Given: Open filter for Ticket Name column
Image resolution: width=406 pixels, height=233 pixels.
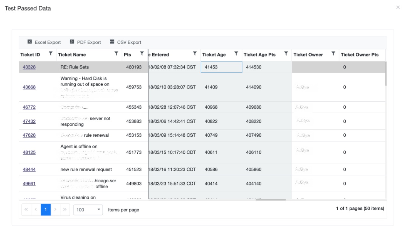Looking at the screenshot, I should coord(116,54).
